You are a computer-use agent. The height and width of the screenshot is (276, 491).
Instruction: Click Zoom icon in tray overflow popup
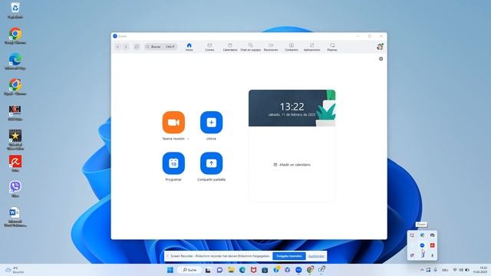[422, 245]
